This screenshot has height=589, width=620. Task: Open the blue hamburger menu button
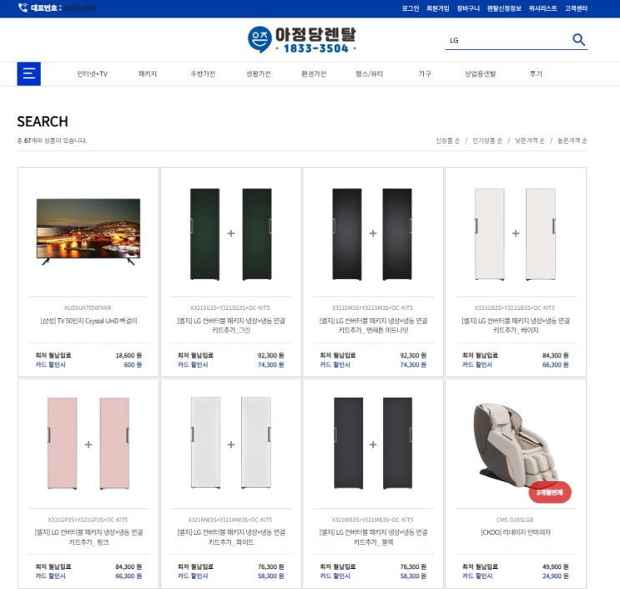[29, 74]
